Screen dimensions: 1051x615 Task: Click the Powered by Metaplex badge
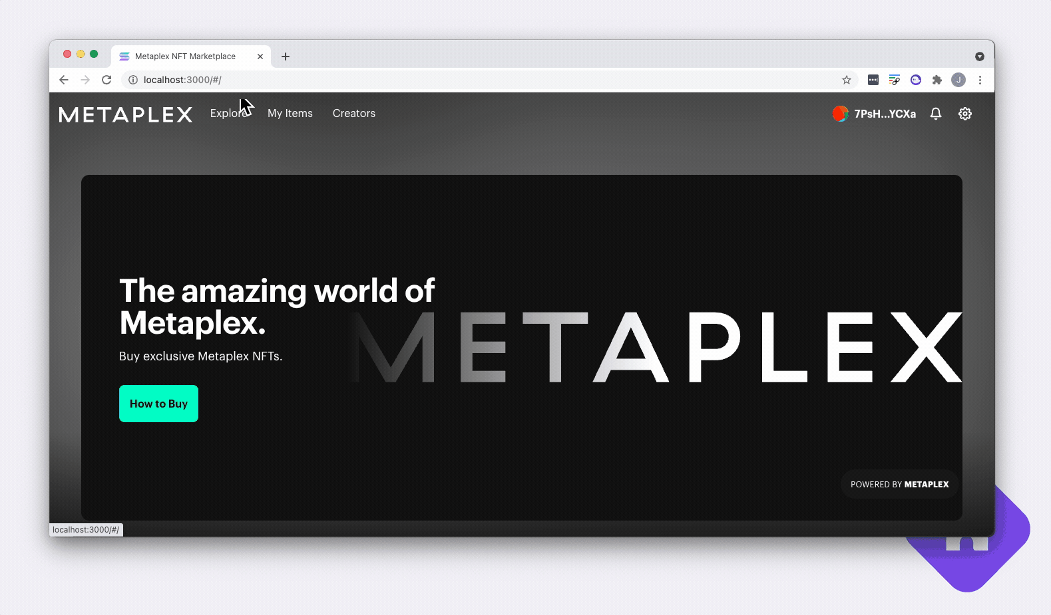coord(900,484)
